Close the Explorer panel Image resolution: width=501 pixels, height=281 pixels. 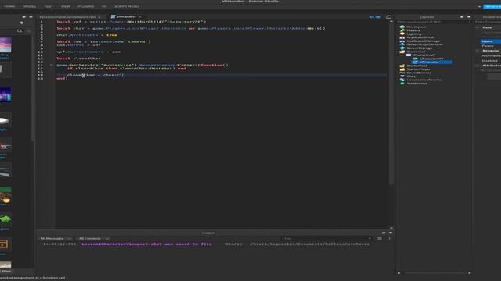[x=469, y=17]
